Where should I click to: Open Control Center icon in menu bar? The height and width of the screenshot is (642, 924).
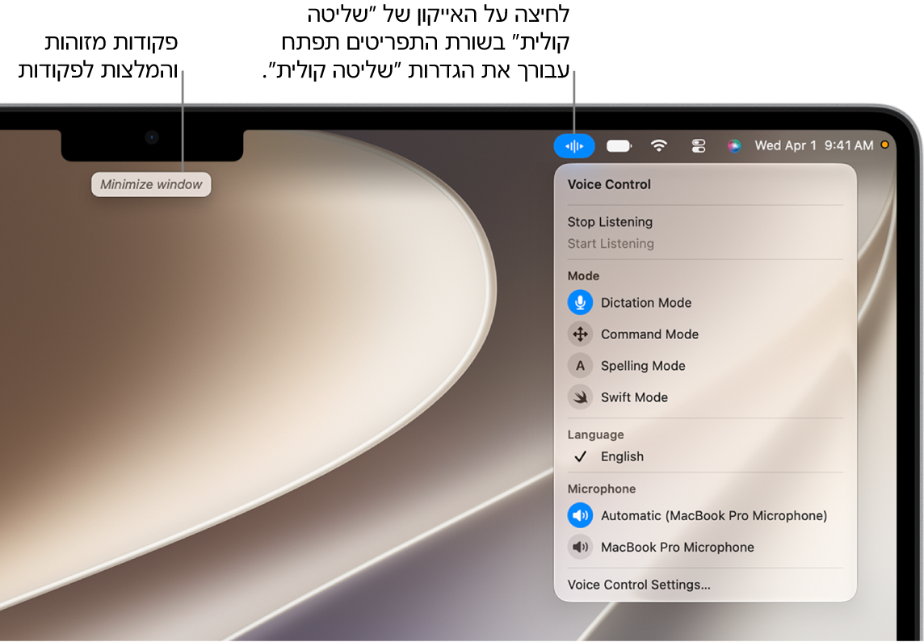[x=699, y=145]
